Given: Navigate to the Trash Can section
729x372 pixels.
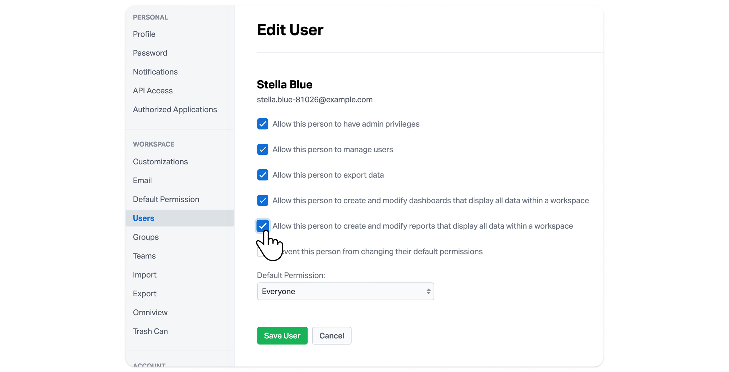Looking at the screenshot, I should point(150,331).
